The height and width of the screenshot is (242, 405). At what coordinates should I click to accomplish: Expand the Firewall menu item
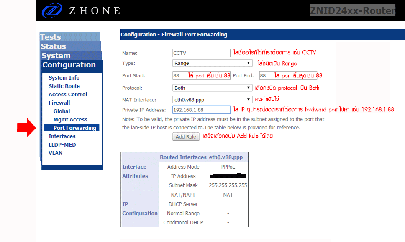[59, 103]
